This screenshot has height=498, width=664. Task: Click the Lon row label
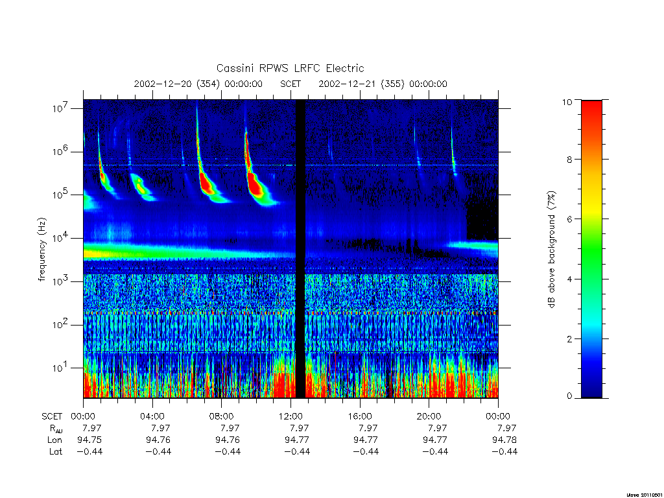(54, 440)
